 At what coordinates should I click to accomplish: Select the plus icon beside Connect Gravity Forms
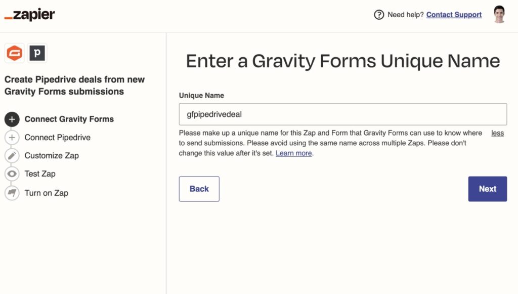click(x=12, y=119)
